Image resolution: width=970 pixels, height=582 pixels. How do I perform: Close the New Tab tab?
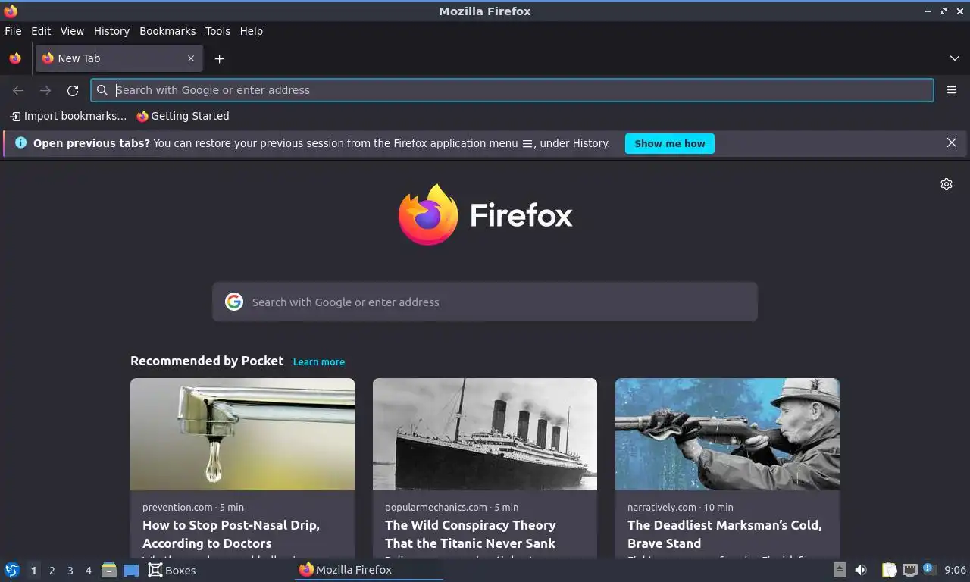click(191, 58)
